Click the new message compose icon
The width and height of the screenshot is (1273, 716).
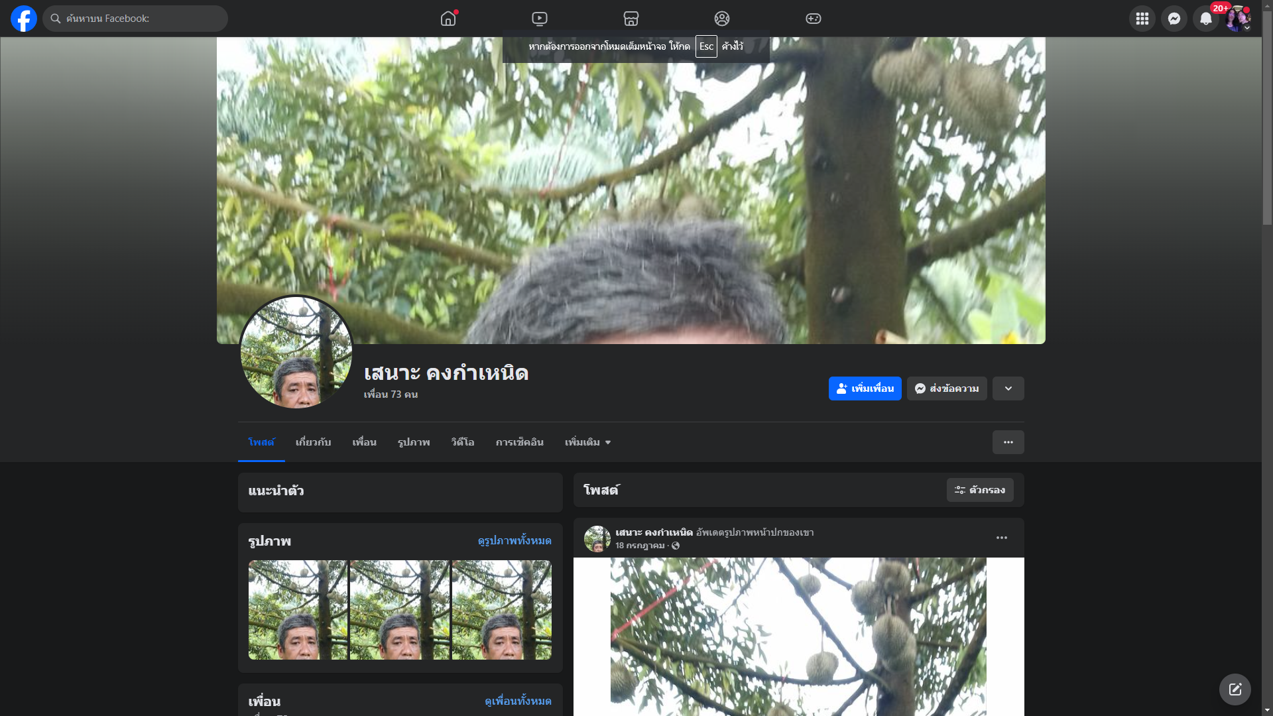pyautogui.click(x=1235, y=689)
